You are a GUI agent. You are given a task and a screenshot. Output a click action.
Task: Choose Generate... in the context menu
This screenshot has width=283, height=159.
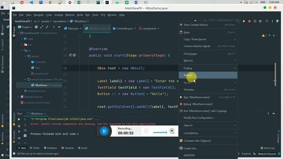pos(208,90)
